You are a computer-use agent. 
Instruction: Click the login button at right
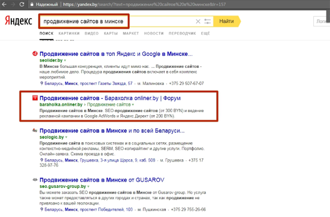click(x=322, y=21)
